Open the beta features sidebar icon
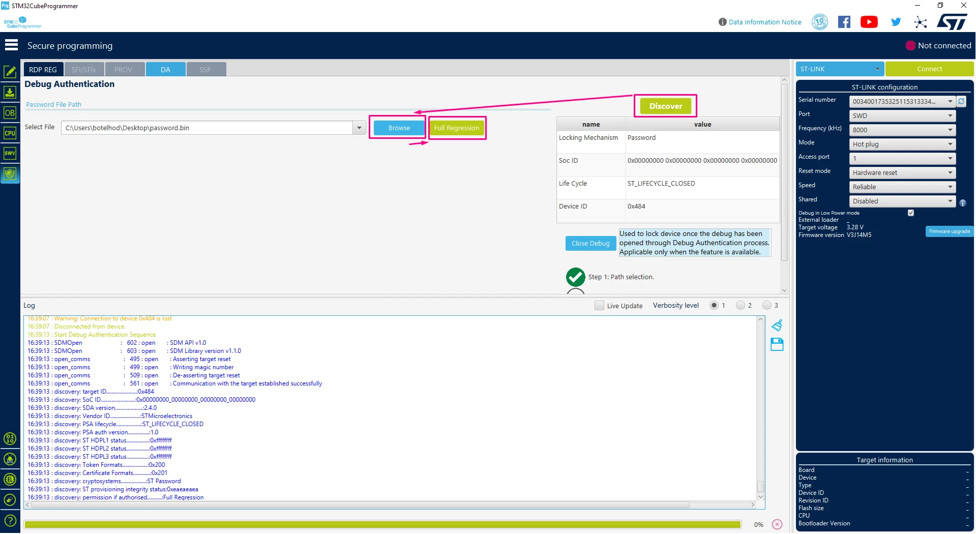The width and height of the screenshot is (976, 534). pos(10,459)
